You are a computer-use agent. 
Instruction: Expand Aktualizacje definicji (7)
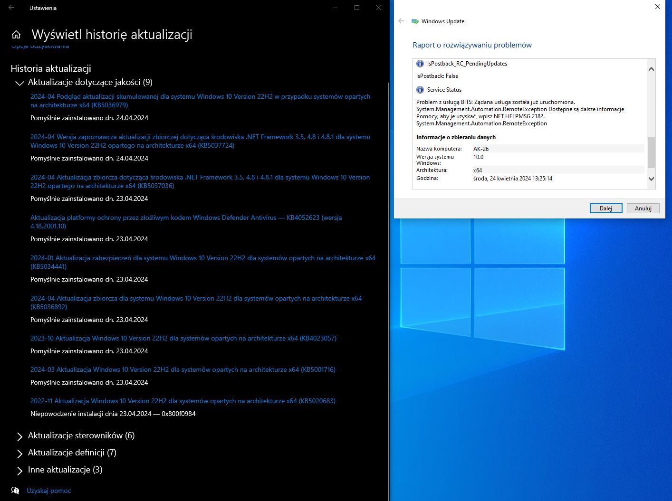pyautogui.click(x=19, y=453)
